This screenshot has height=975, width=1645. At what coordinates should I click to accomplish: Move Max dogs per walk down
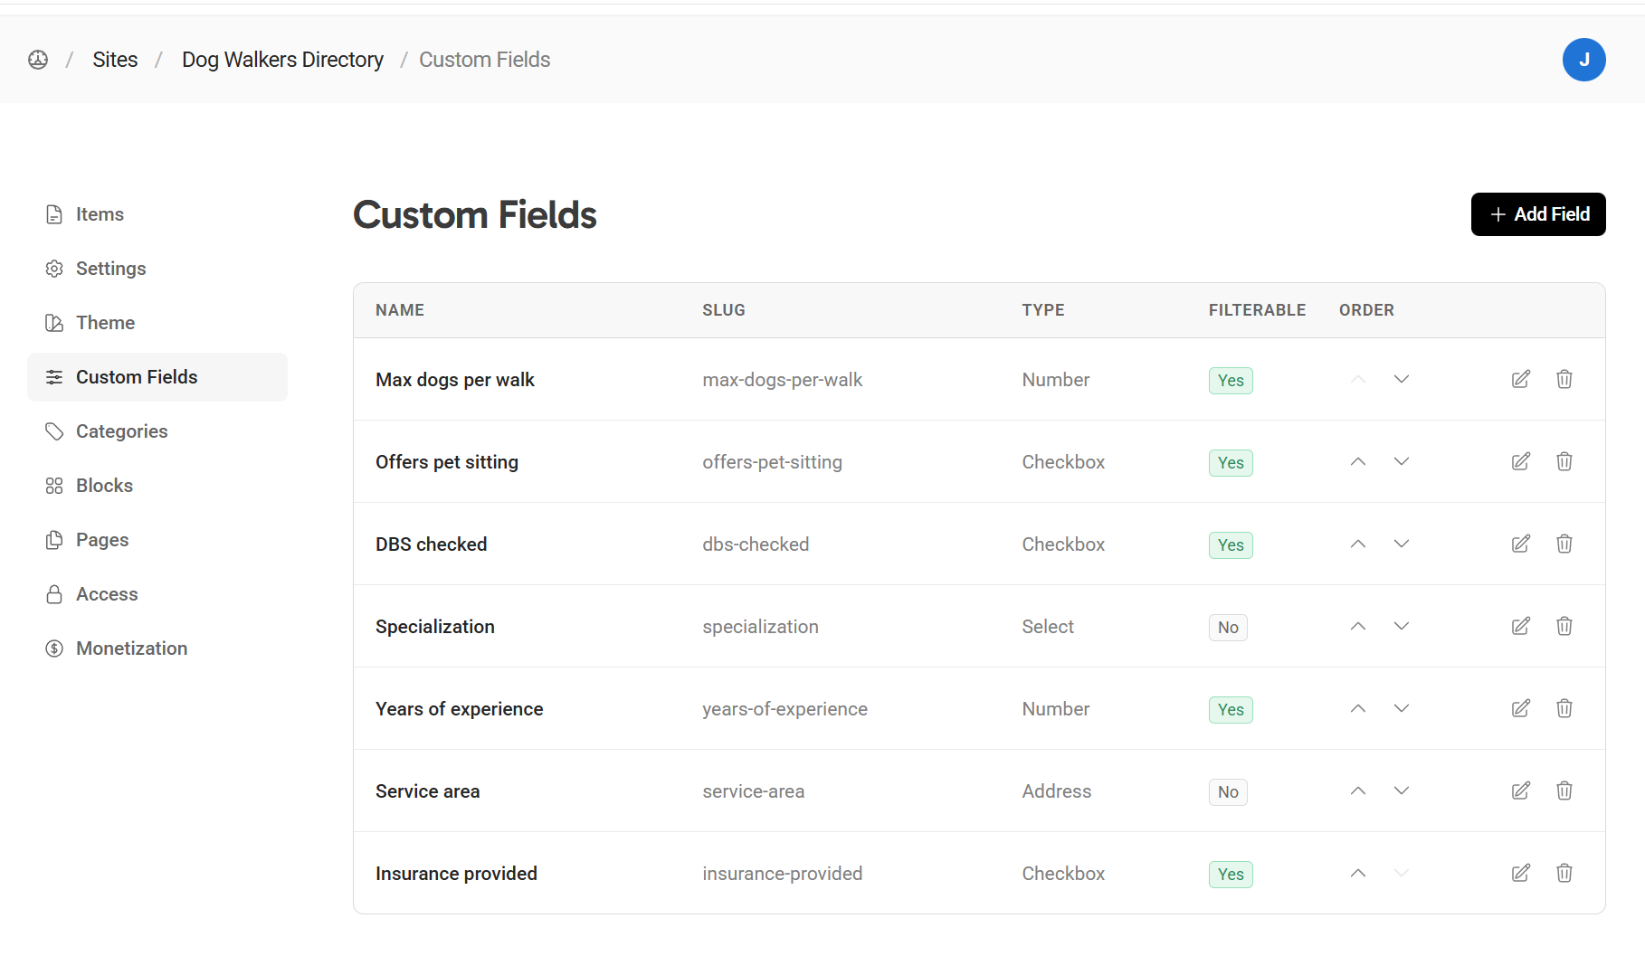point(1401,380)
